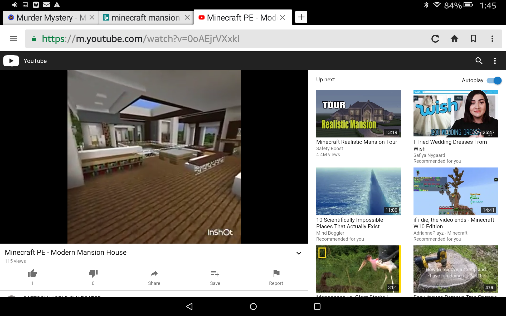The image size is (506, 316).
Task: Open a new browser tab
Action: coord(301,17)
